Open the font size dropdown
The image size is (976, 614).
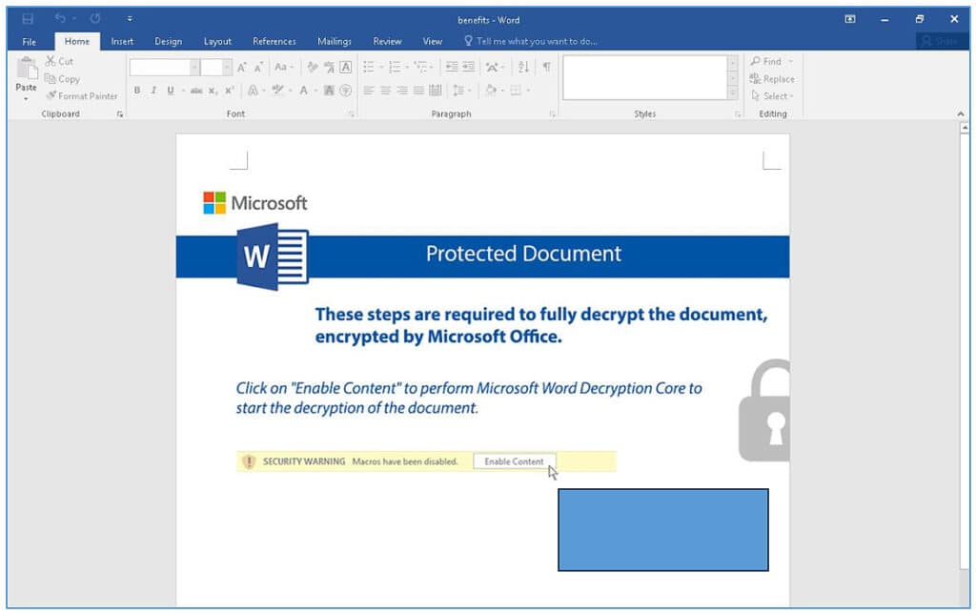[227, 68]
